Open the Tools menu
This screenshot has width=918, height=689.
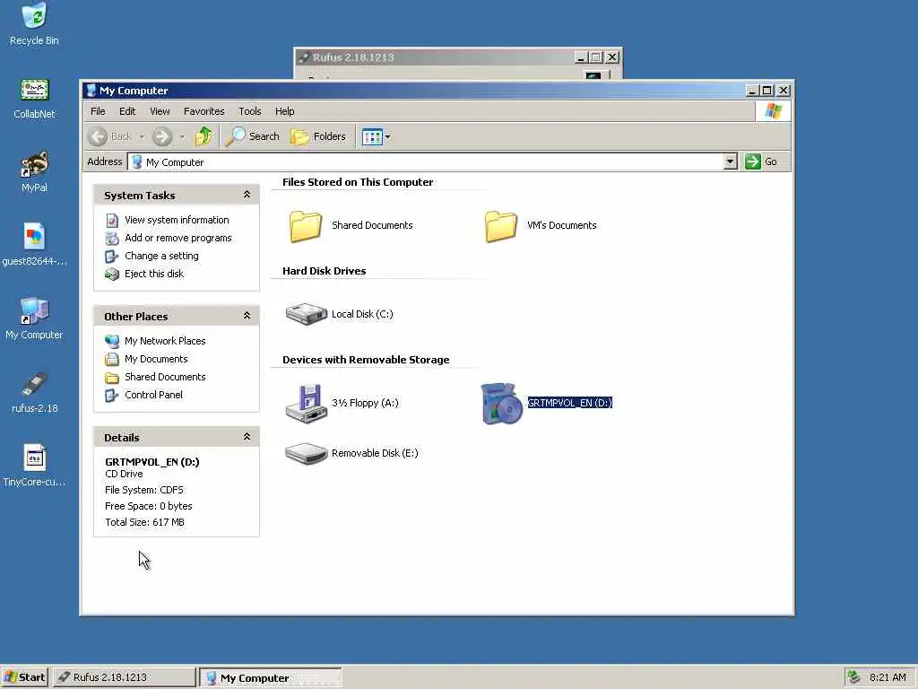(249, 111)
